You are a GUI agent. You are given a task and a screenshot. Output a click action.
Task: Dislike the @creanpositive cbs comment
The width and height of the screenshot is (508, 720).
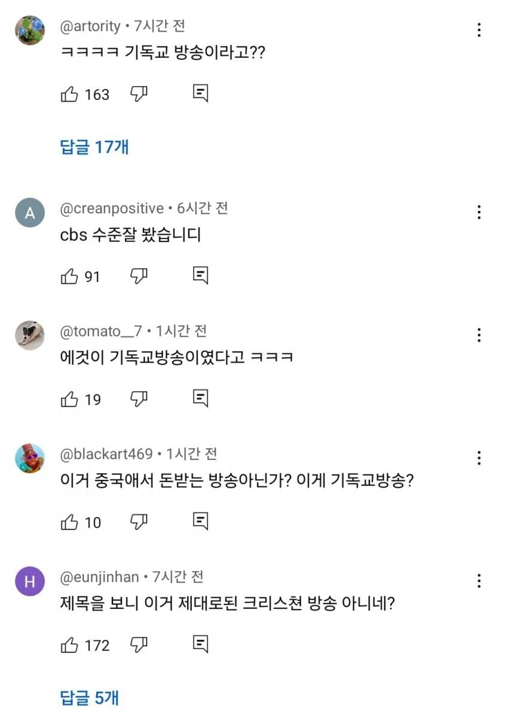(x=139, y=276)
